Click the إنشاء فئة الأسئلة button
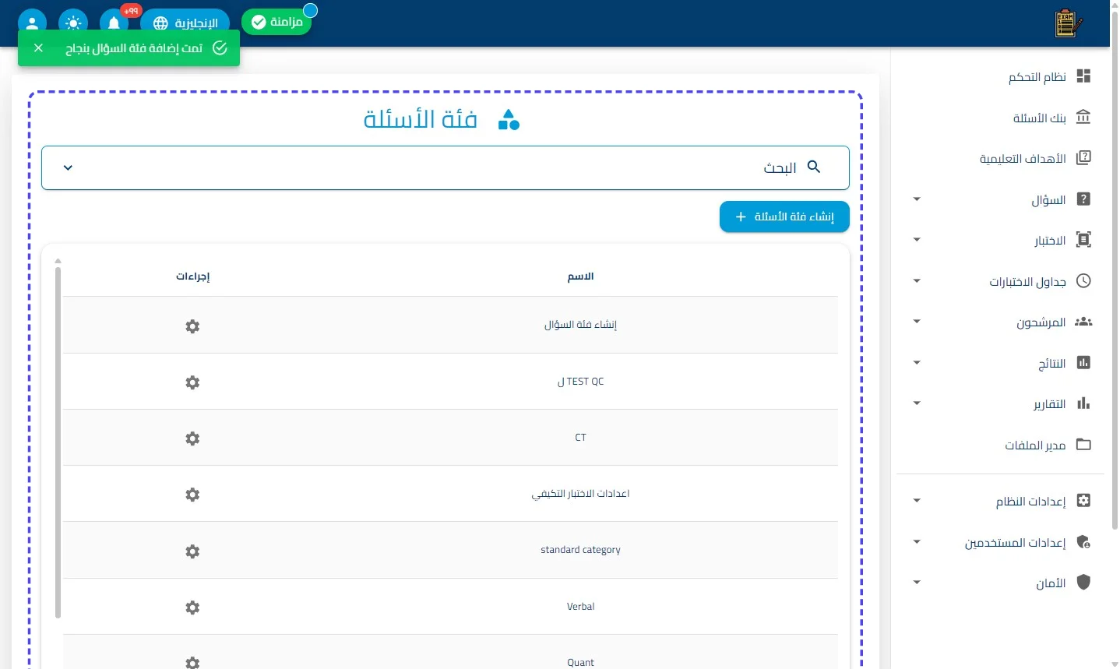 coord(784,217)
